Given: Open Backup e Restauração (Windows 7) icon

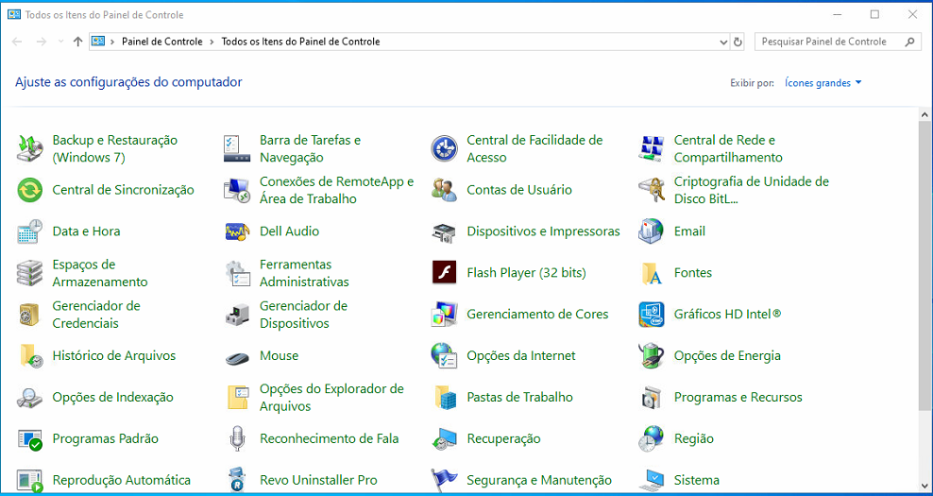Looking at the screenshot, I should coord(30,149).
